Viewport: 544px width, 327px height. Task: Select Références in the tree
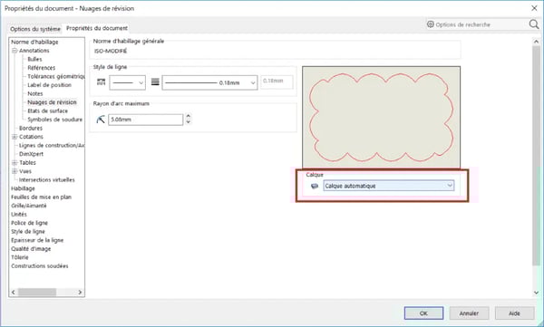[x=42, y=68]
